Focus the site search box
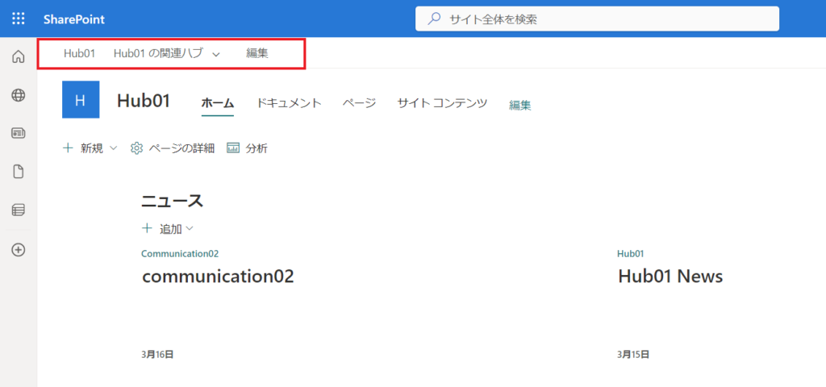This screenshot has height=387, width=826. pyautogui.click(x=597, y=19)
